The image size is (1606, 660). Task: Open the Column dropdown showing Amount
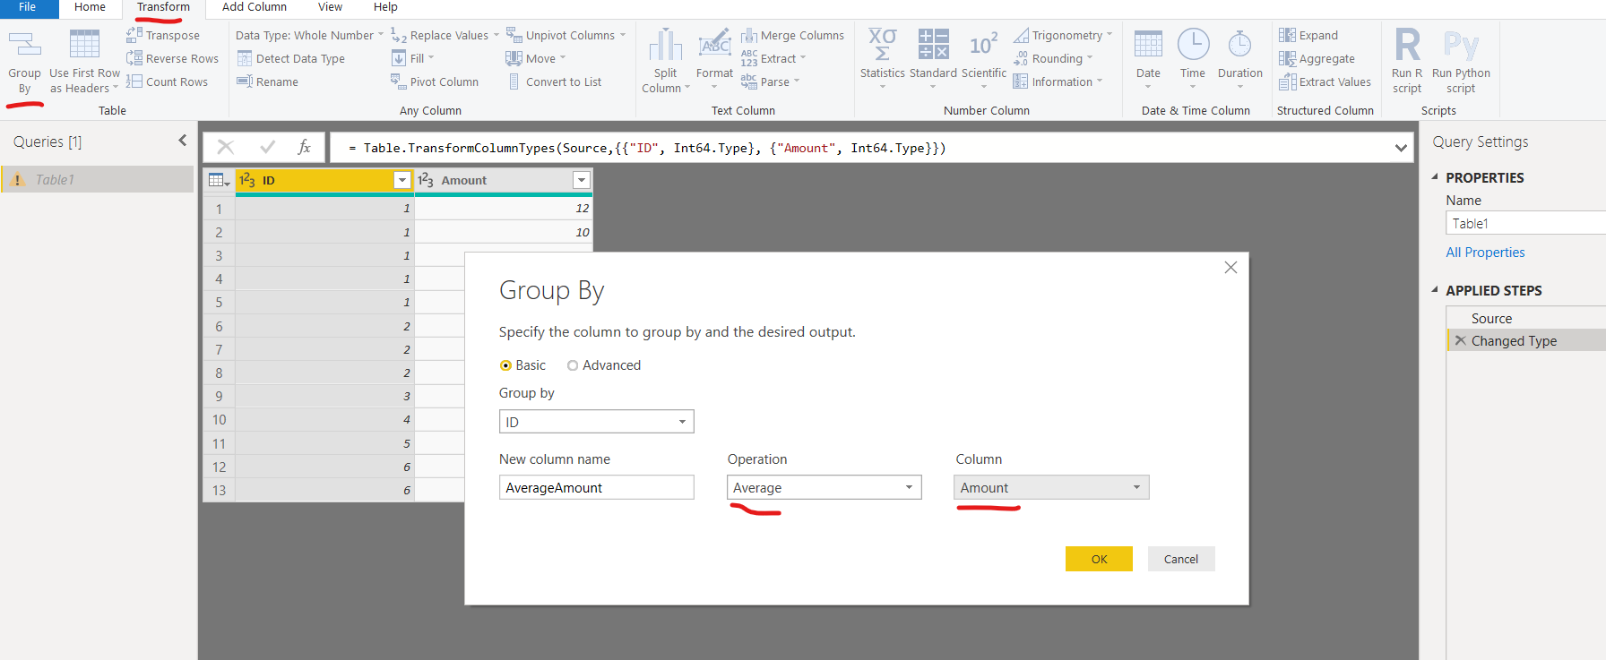1051,487
